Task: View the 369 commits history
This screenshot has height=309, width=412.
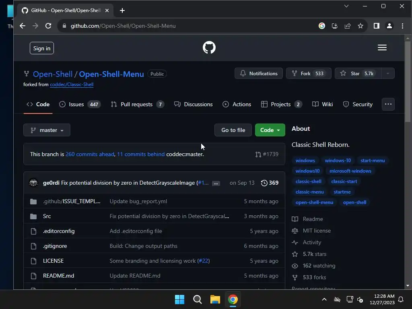Action: point(270,183)
